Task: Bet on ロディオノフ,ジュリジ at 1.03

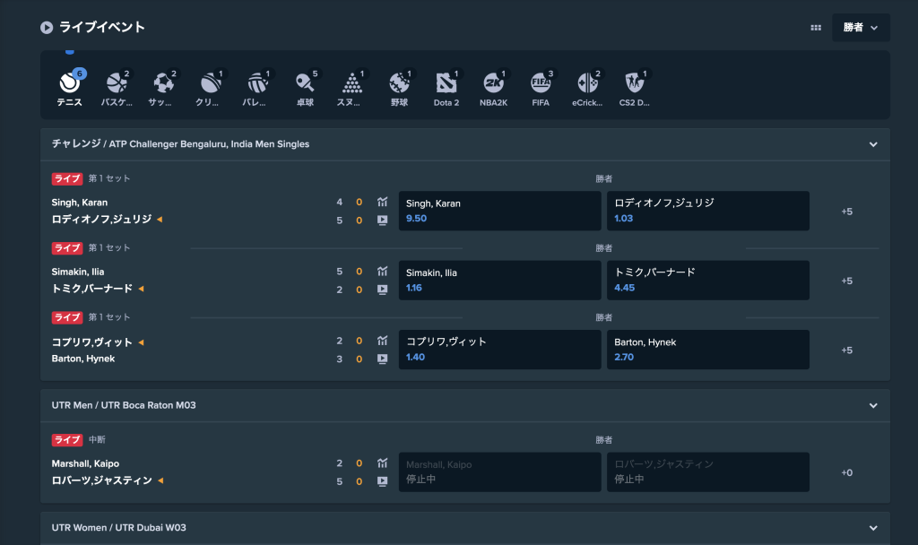Action: (708, 211)
